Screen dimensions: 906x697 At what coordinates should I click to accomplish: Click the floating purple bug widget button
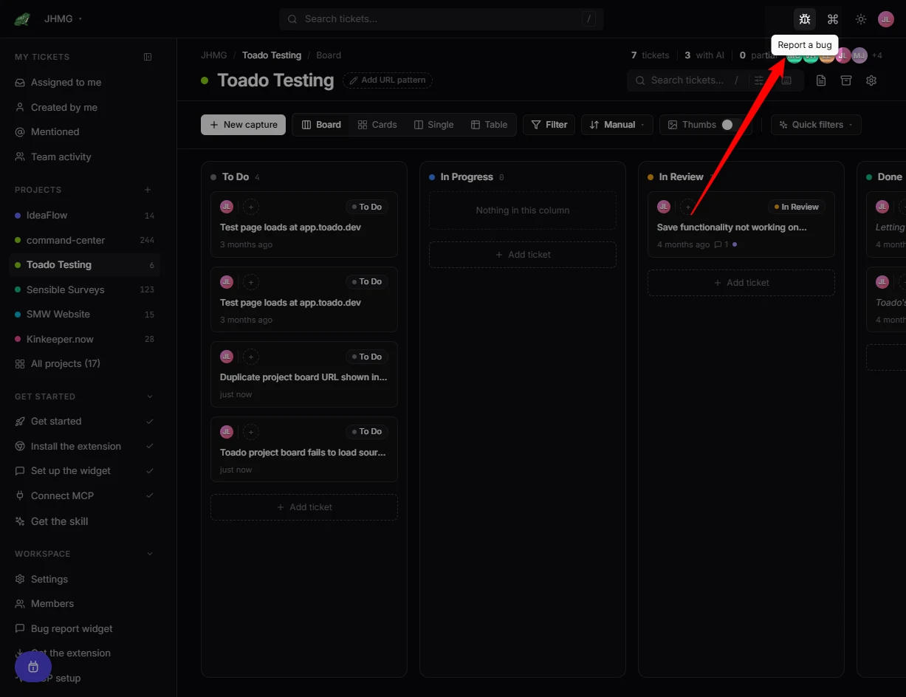[x=33, y=667]
